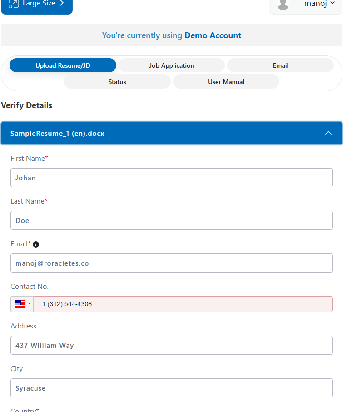Click the Email address input field
The height and width of the screenshot is (412, 352).
tap(172, 263)
